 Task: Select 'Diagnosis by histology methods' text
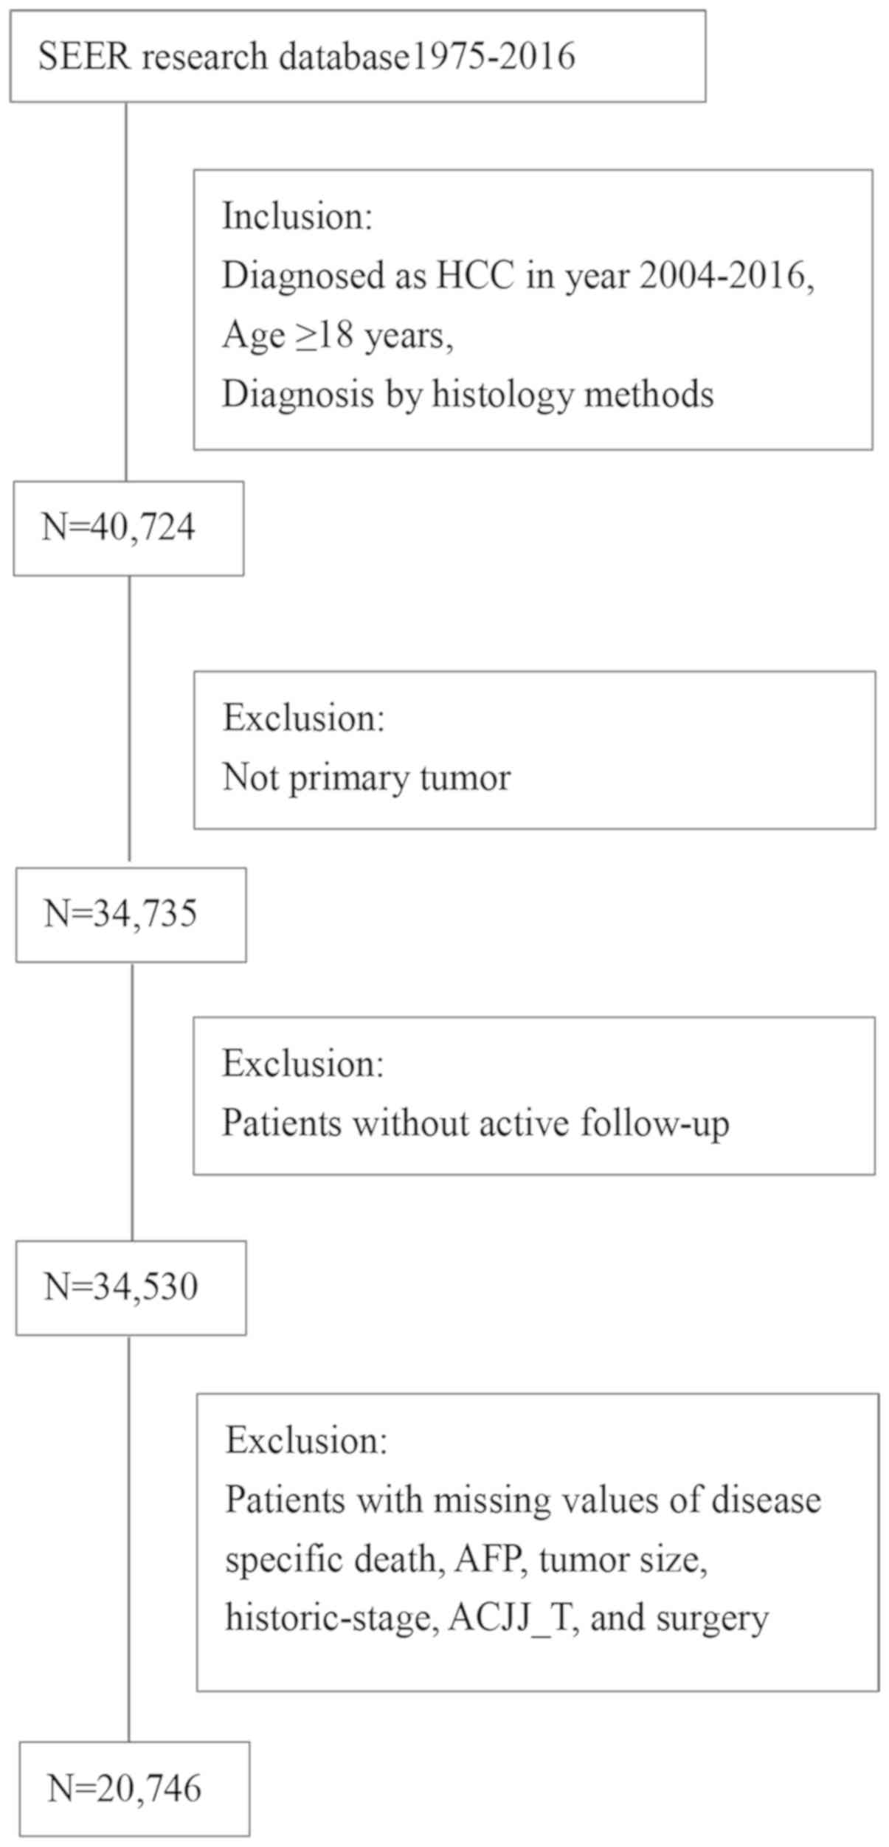click(x=468, y=395)
